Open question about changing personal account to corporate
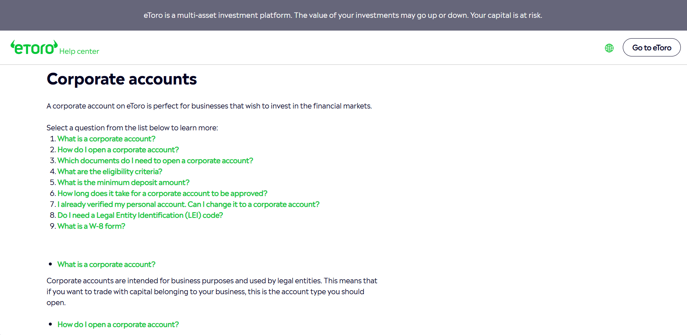Screen dimensions: 687x335 click(189, 204)
